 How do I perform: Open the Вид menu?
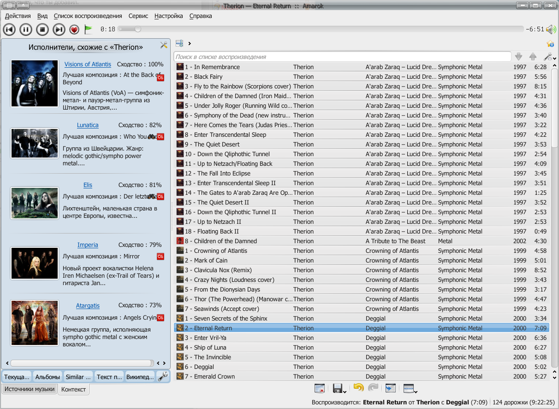coord(42,16)
